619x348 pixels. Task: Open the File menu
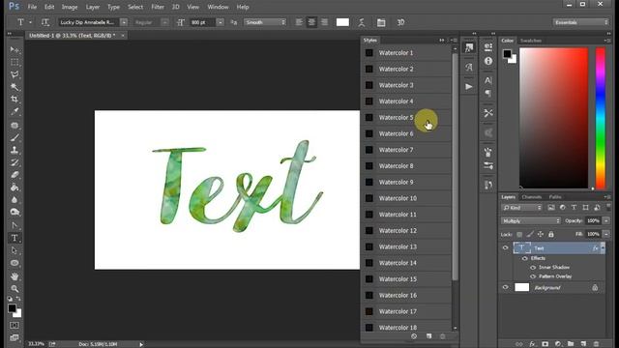(32, 7)
